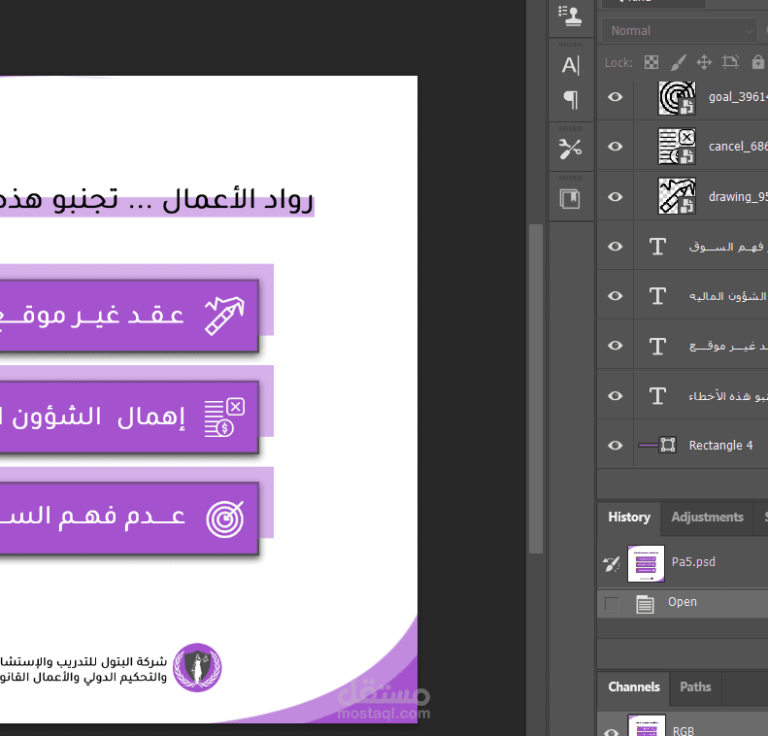The width and height of the screenshot is (768, 736).
Task: Select the RGB channel name
Action: click(684, 731)
